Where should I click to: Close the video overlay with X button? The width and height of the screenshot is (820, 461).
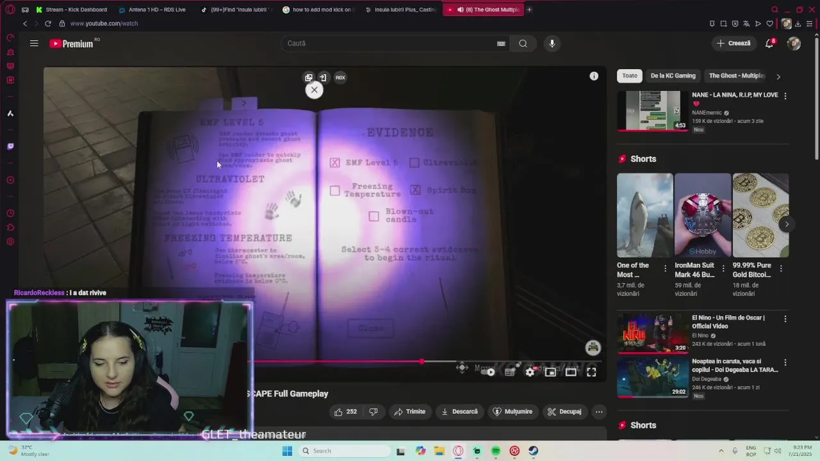click(x=314, y=90)
